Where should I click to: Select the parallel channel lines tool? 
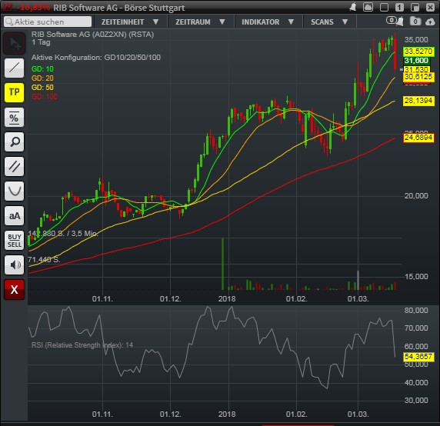pos(15,167)
